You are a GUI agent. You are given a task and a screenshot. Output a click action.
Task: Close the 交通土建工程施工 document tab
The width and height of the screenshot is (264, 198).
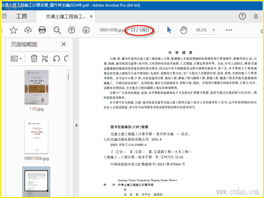click(91, 16)
